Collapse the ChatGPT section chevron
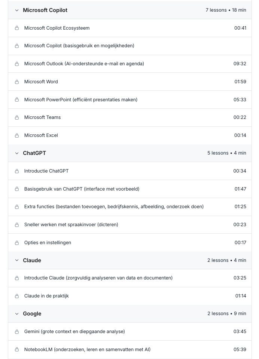The width and height of the screenshot is (259, 359). (x=16, y=153)
